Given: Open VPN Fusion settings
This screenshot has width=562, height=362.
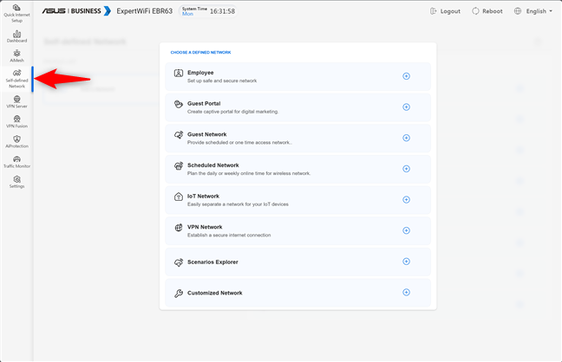Looking at the screenshot, I should [16, 121].
